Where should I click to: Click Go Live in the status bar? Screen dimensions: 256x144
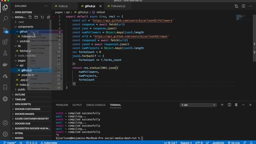pyautogui.click(x=234, y=142)
